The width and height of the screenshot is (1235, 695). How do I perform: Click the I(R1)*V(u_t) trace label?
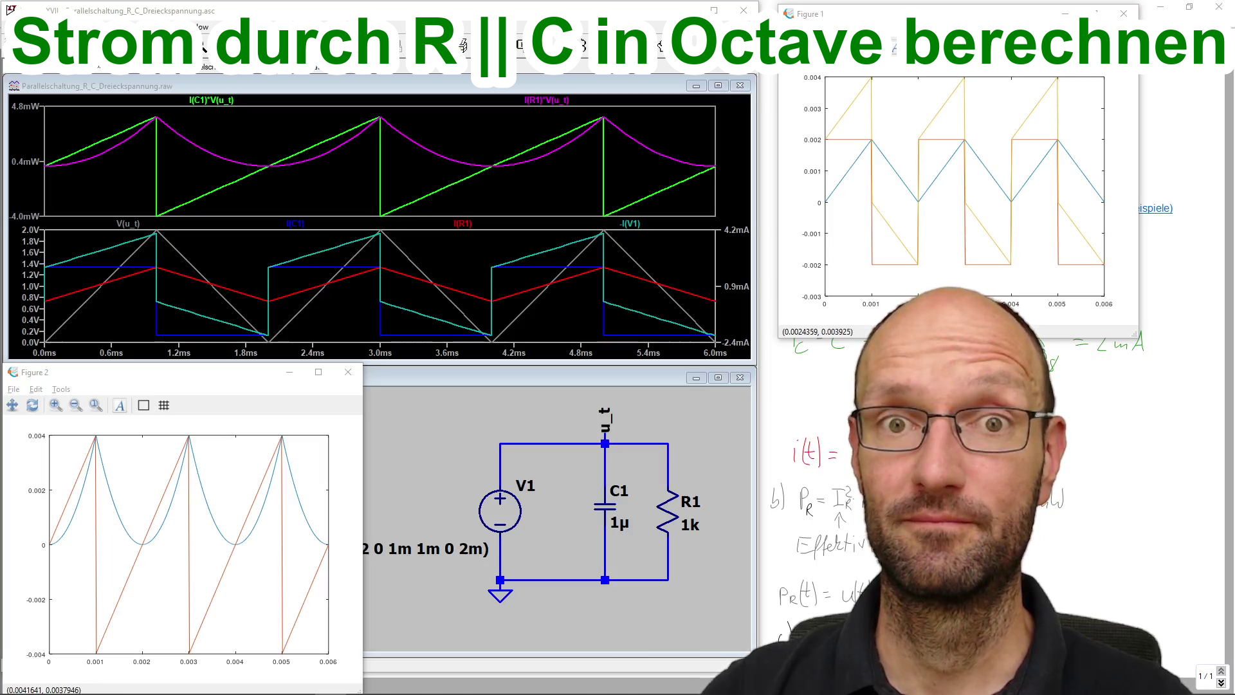[x=546, y=100]
